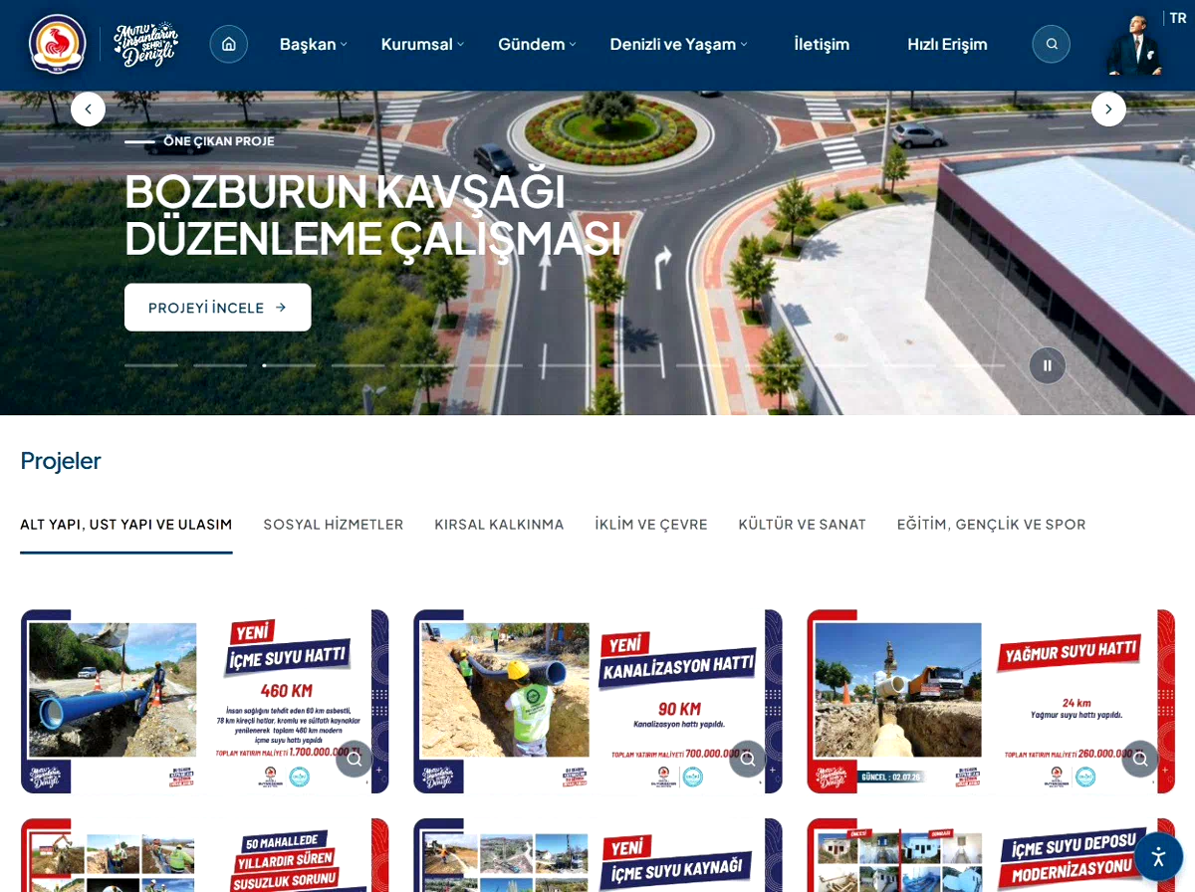Pause the slideshow
1195x892 pixels.
point(1047,365)
